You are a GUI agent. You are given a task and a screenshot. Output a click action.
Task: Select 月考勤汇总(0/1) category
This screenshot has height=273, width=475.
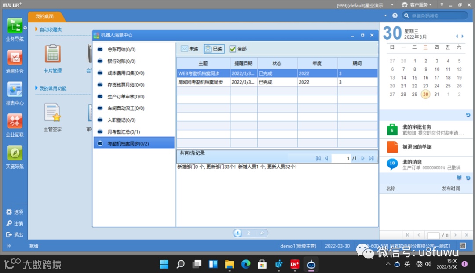coord(134,131)
